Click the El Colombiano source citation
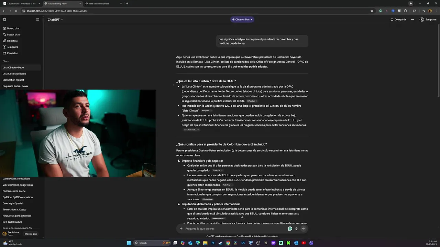The image size is (440, 247). pos(207,199)
